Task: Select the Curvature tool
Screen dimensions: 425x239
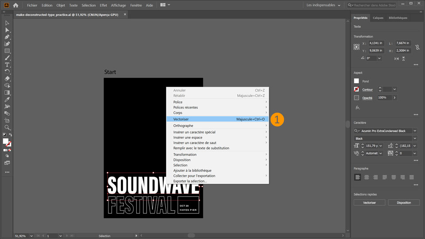Action: [7, 44]
